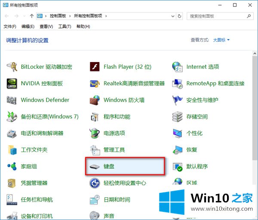Click the 区域 globe icon
The height and width of the screenshot is (220, 258).
(x=177, y=181)
